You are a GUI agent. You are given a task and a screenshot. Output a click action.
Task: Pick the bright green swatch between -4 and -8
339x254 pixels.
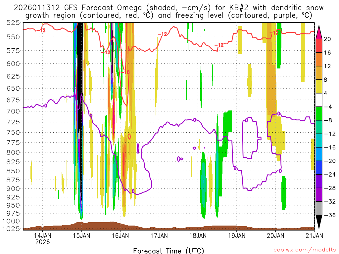pyautogui.click(x=319, y=113)
